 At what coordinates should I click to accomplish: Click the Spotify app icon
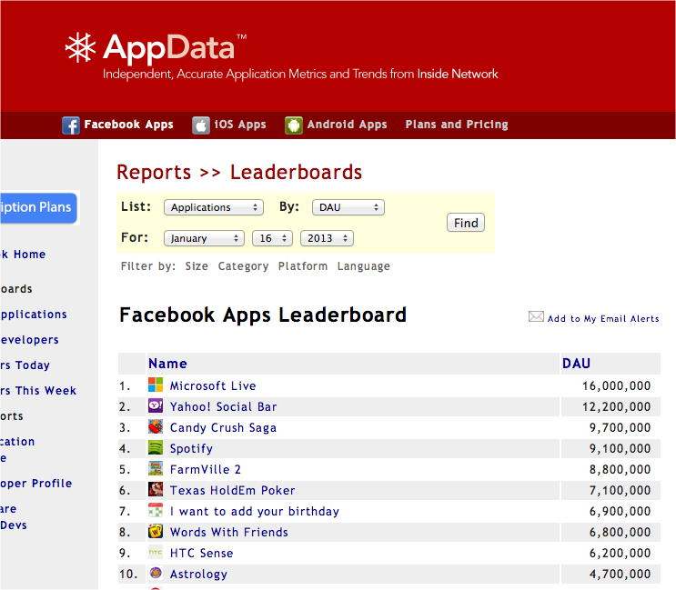click(x=156, y=447)
